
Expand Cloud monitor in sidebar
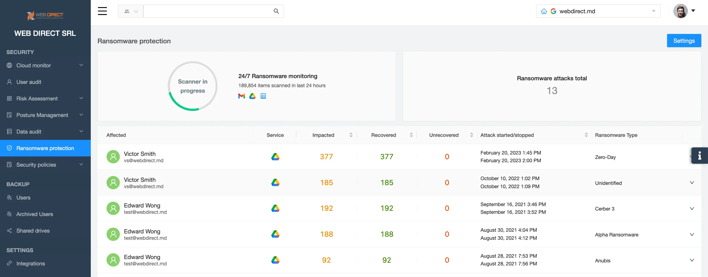[81, 65]
